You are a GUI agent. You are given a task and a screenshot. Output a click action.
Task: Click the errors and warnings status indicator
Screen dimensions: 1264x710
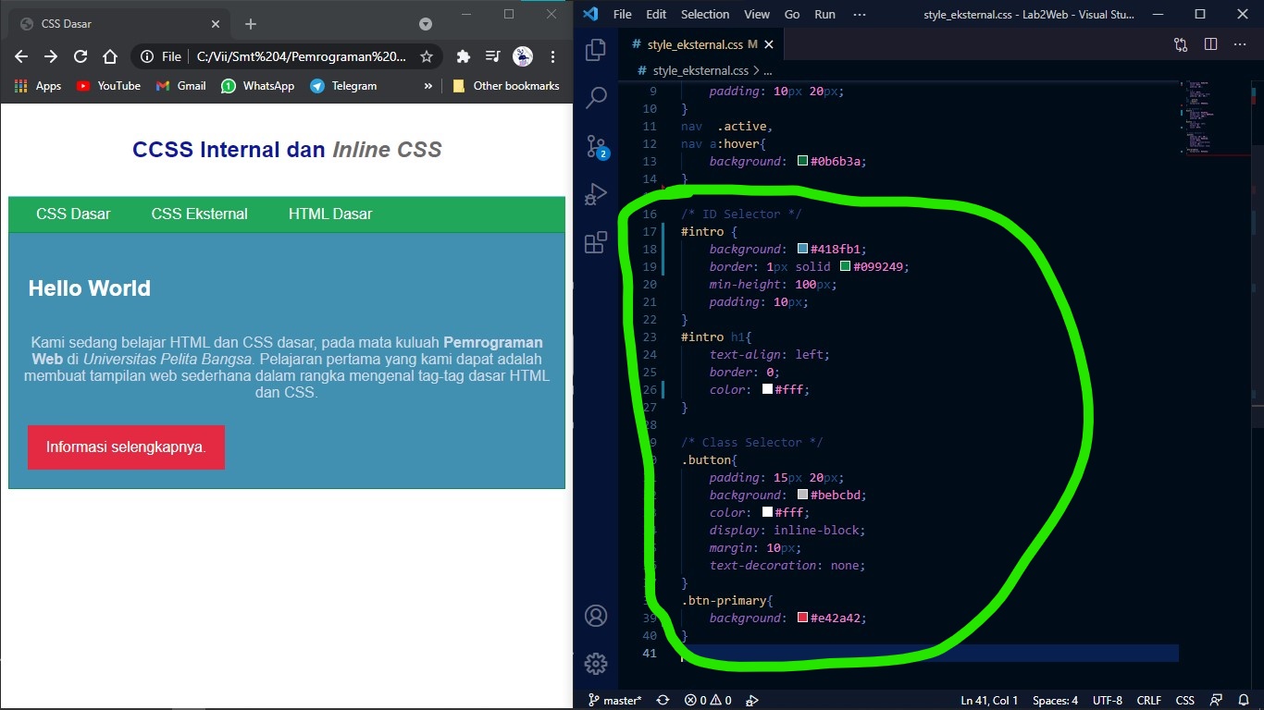point(707,700)
